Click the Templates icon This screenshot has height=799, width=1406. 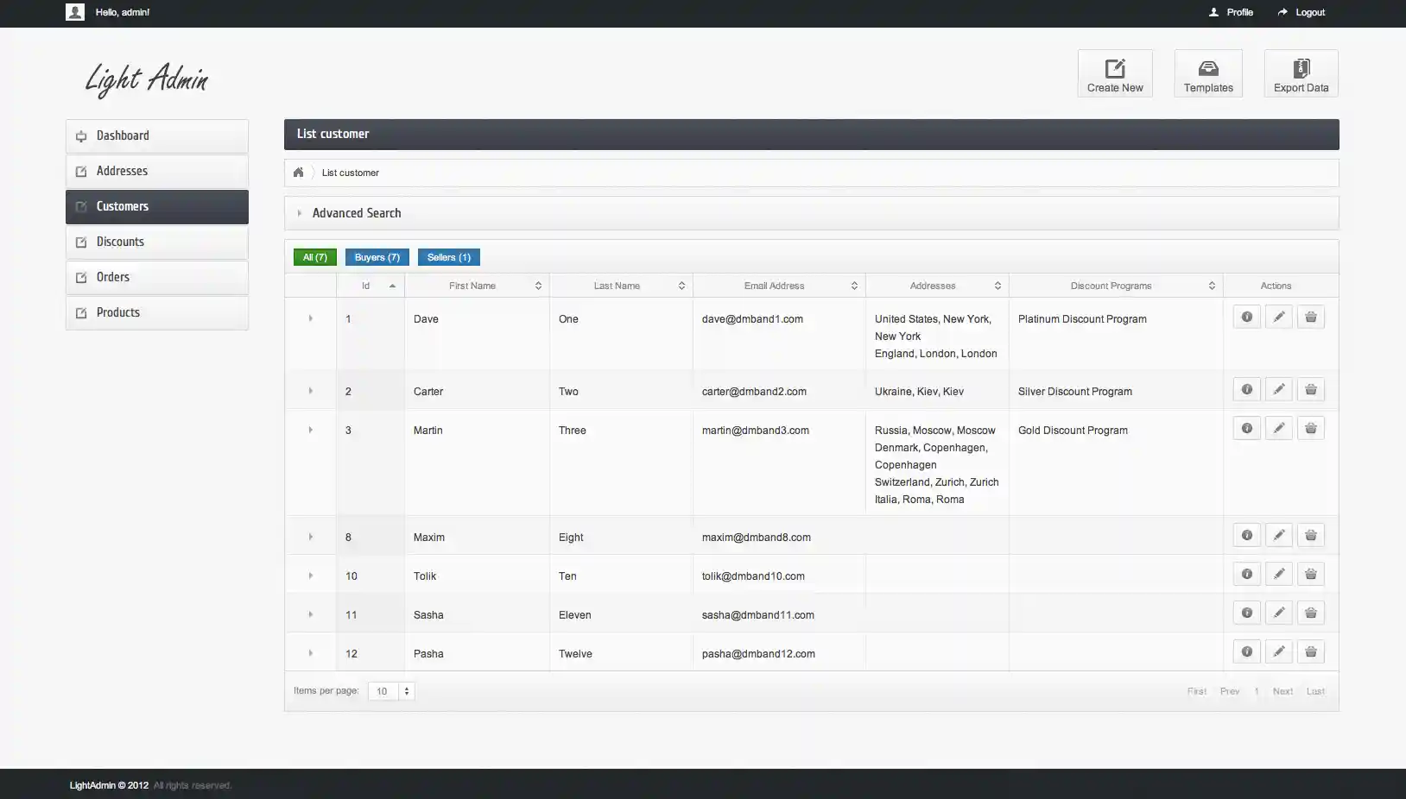click(x=1208, y=69)
